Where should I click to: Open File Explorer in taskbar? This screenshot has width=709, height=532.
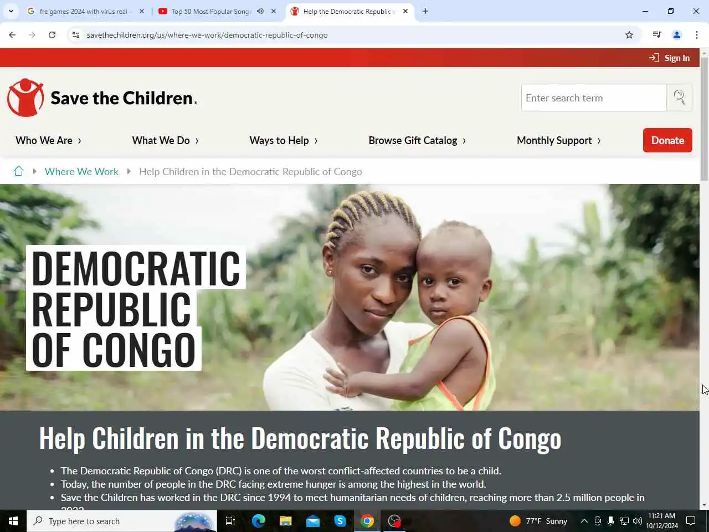tap(285, 521)
